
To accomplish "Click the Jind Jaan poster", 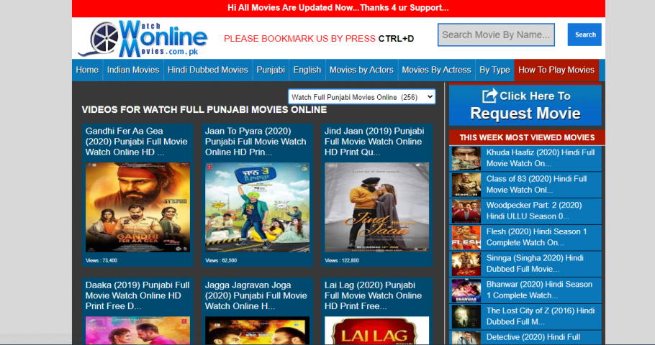I will coord(376,207).
